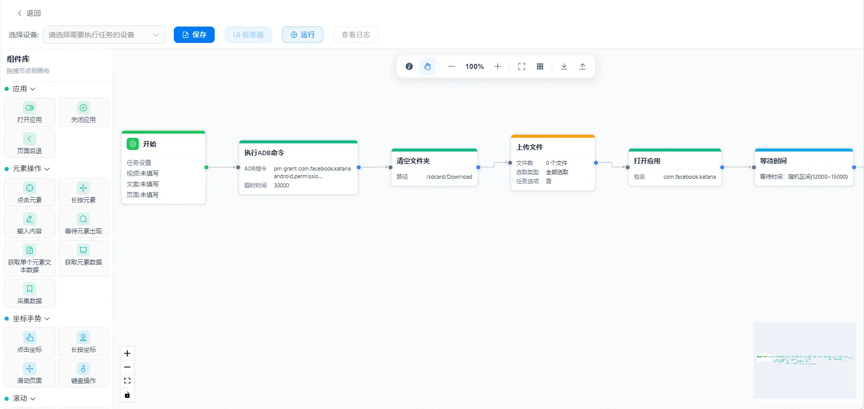Select the 清空文件夹 node
864x409 pixels.
435,167
